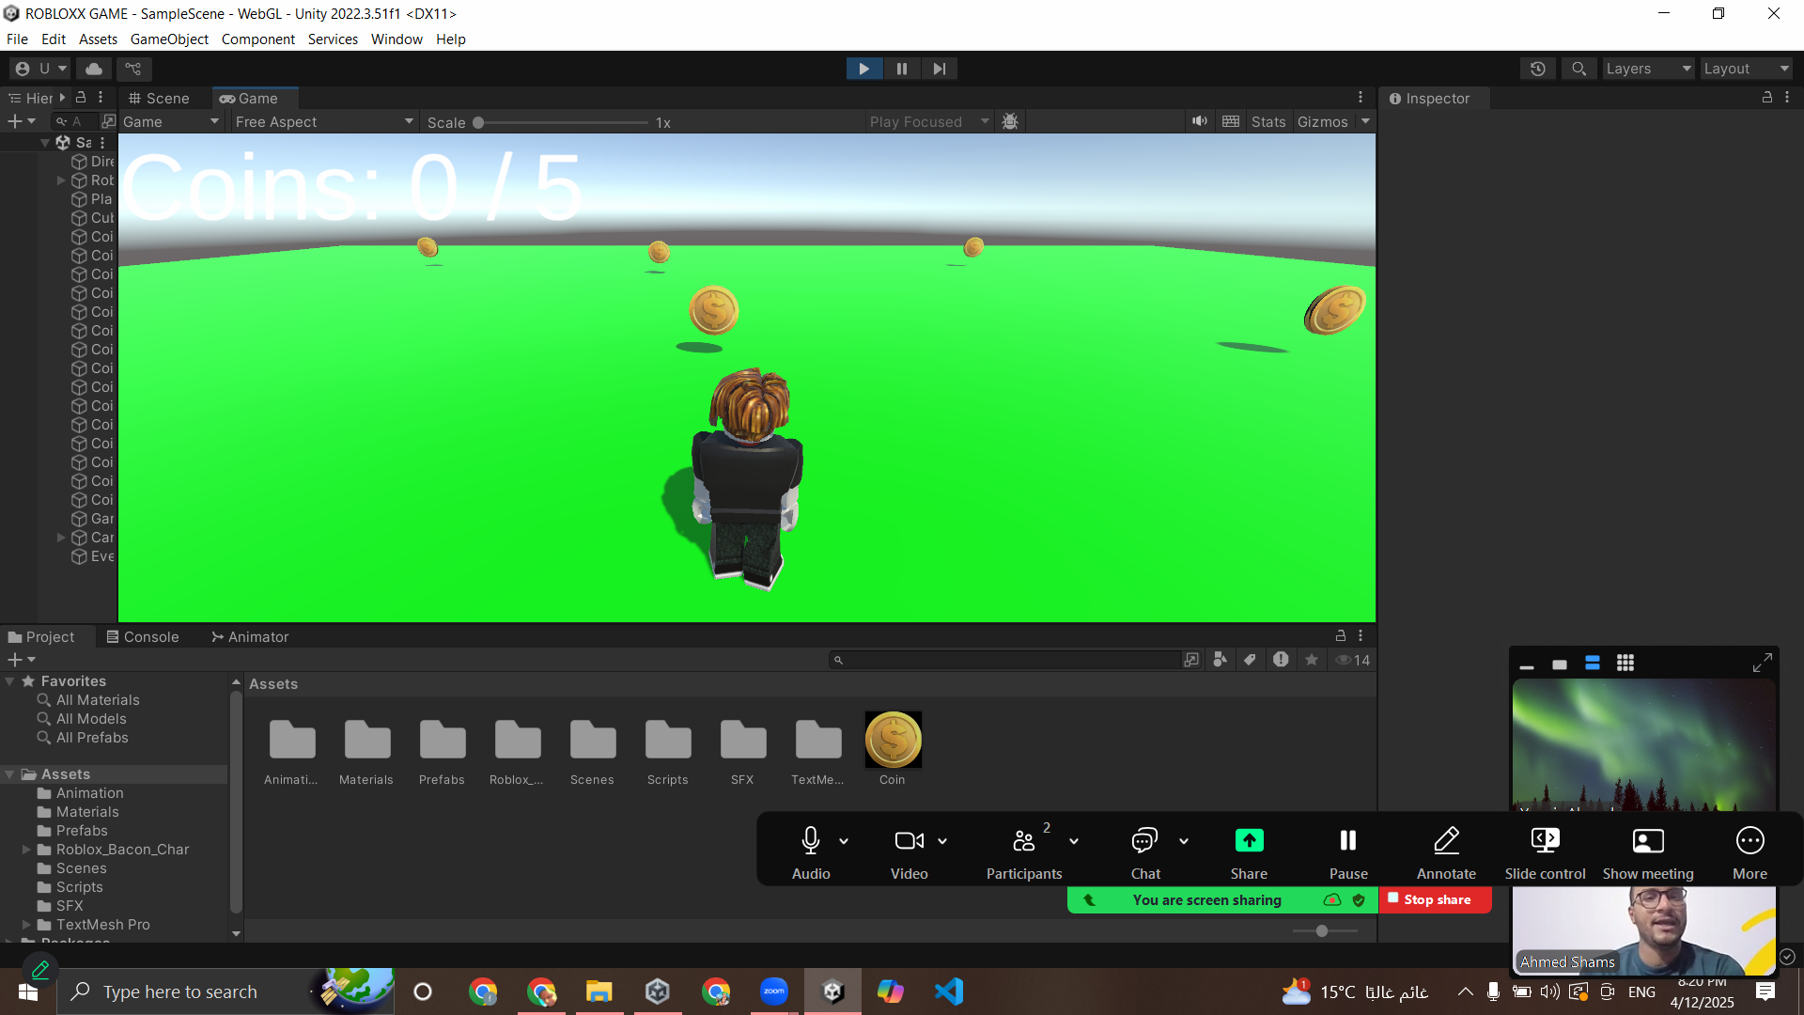The image size is (1804, 1015).
Task: Select the Gar object in Hierarchy
Action: 93,519
